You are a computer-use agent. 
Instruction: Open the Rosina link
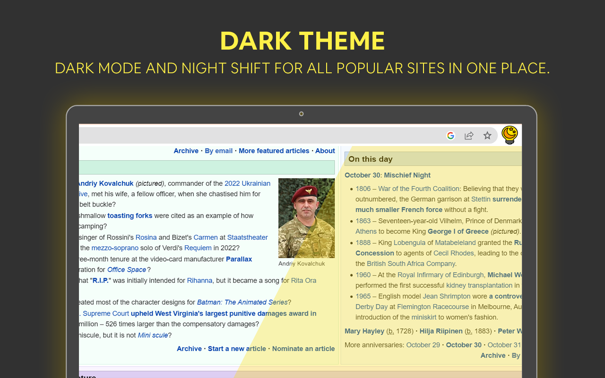(x=146, y=237)
